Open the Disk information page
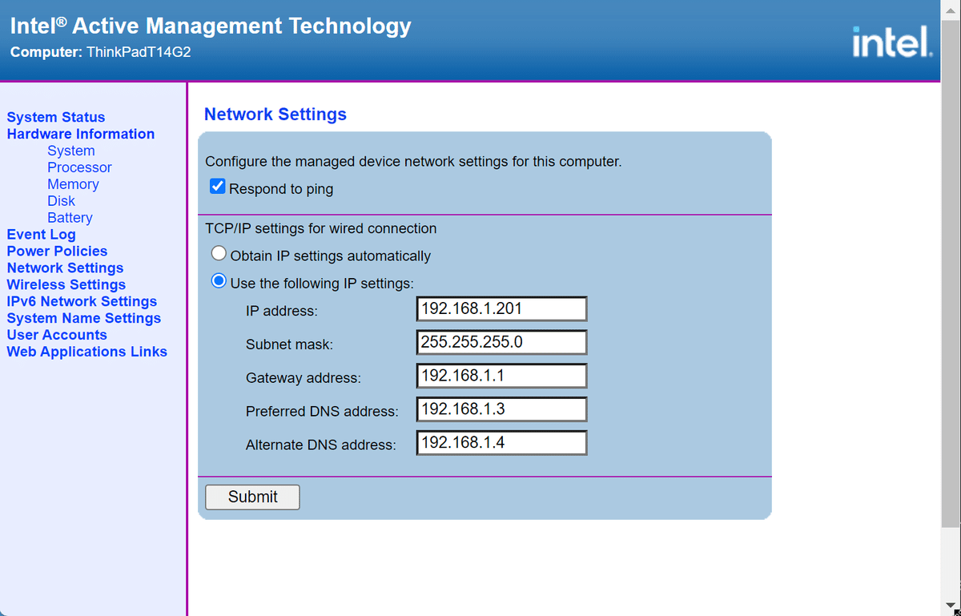The width and height of the screenshot is (961, 616). point(61,201)
